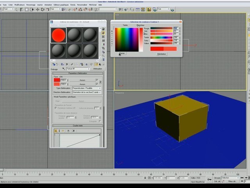The width and height of the screenshot is (250, 188).
Task: Collapse Paramètres d'atténuation rollout
Action: click(x=78, y=73)
